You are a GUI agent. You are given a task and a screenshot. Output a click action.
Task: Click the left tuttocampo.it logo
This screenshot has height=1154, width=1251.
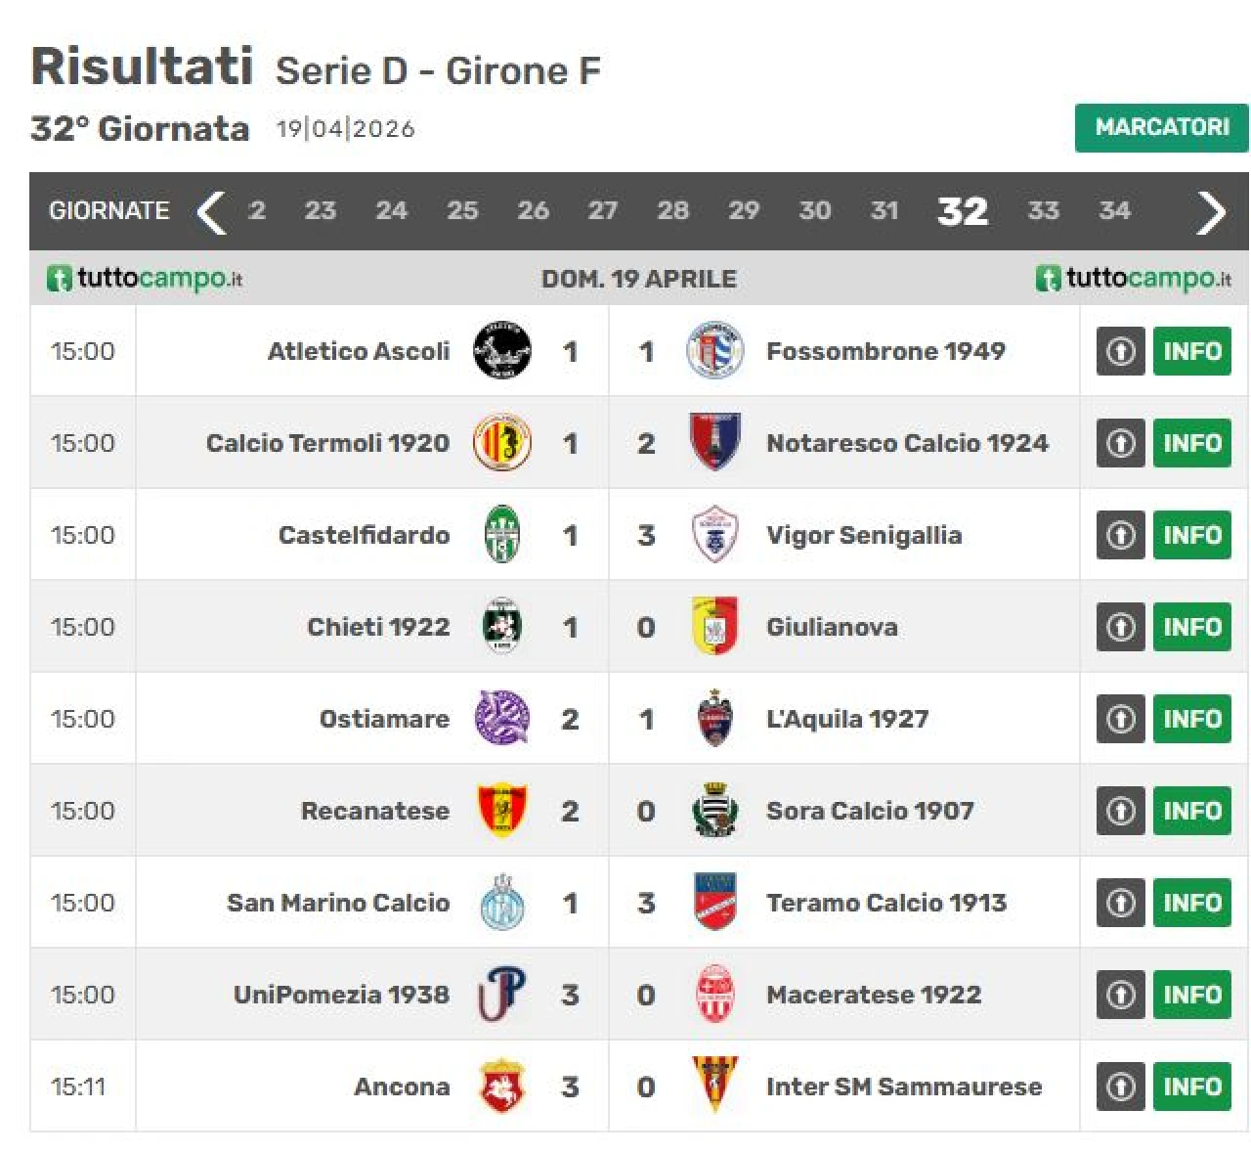click(x=145, y=279)
